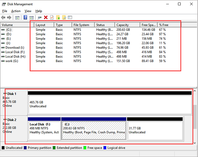Open the View menu
198x157 pixels.
[x=28, y=11]
